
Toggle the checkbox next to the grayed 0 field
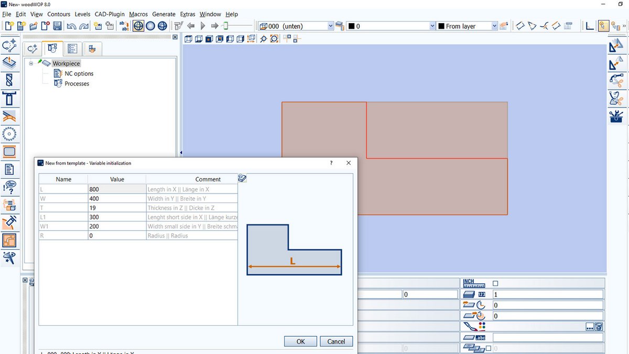click(x=489, y=348)
